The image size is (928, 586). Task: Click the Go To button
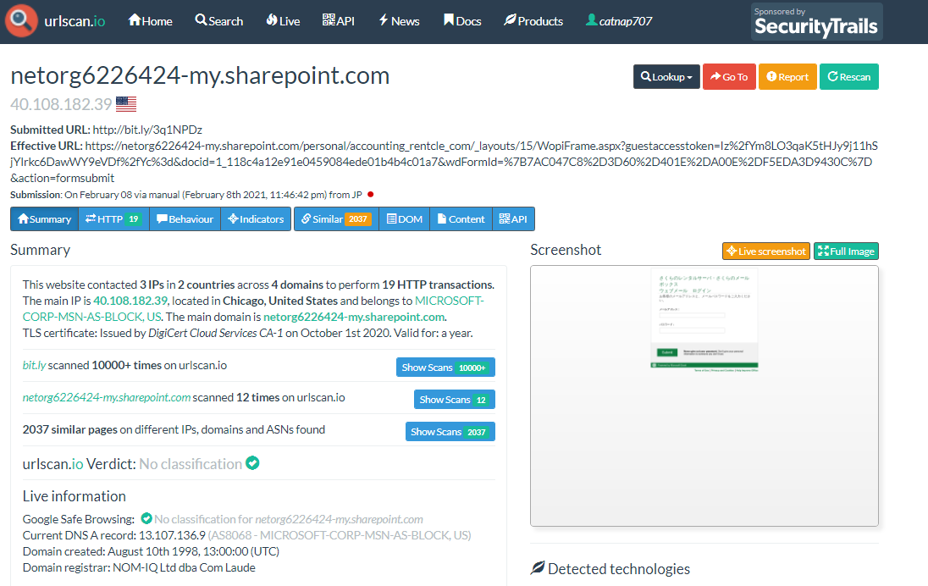click(729, 77)
